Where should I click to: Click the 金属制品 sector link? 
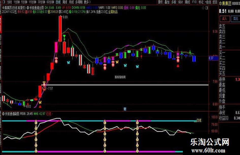[x=113, y=12]
